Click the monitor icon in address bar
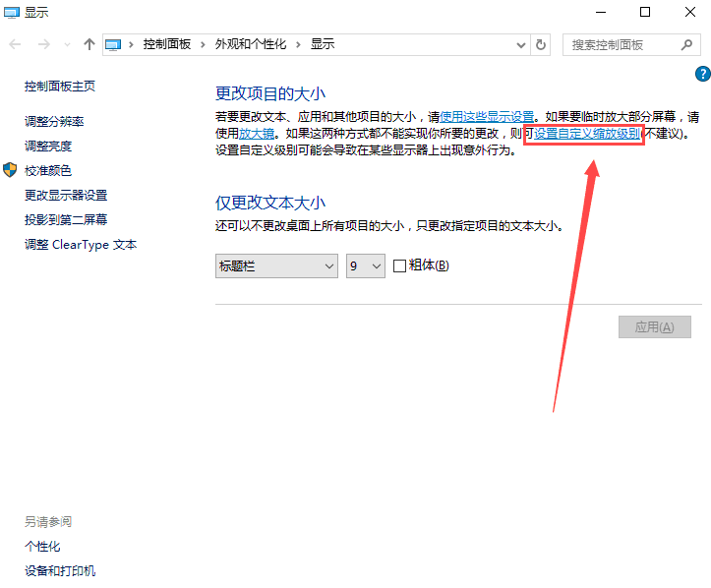The image size is (711, 588). pyautogui.click(x=114, y=44)
